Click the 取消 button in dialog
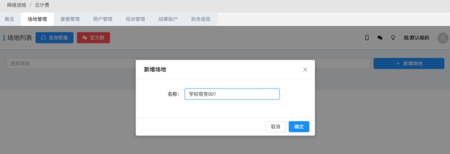This screenshot has height=154, width=450. [x=276, y=127]
